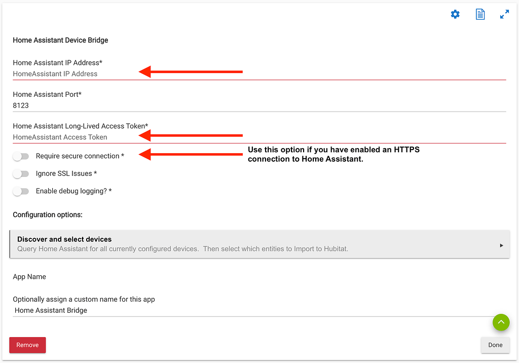The height and width of the screenshot is (363, 519).
Task: Click the App Name label
Action: click(29, 276)
